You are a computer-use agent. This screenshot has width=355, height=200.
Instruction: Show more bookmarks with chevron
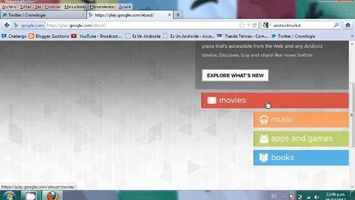pos(352,36)
